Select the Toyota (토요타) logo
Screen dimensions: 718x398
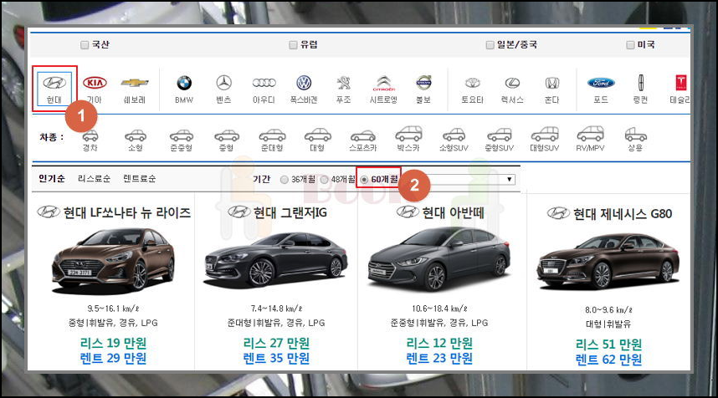(x=473, y=83)
